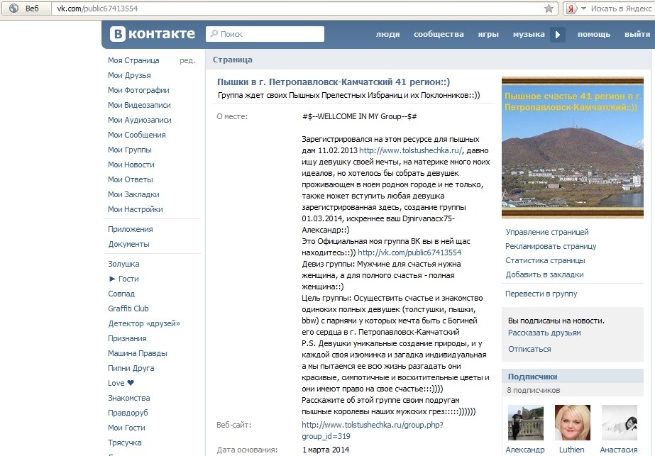Open the Yandex search engine dropdown arrow

[583, 9]
